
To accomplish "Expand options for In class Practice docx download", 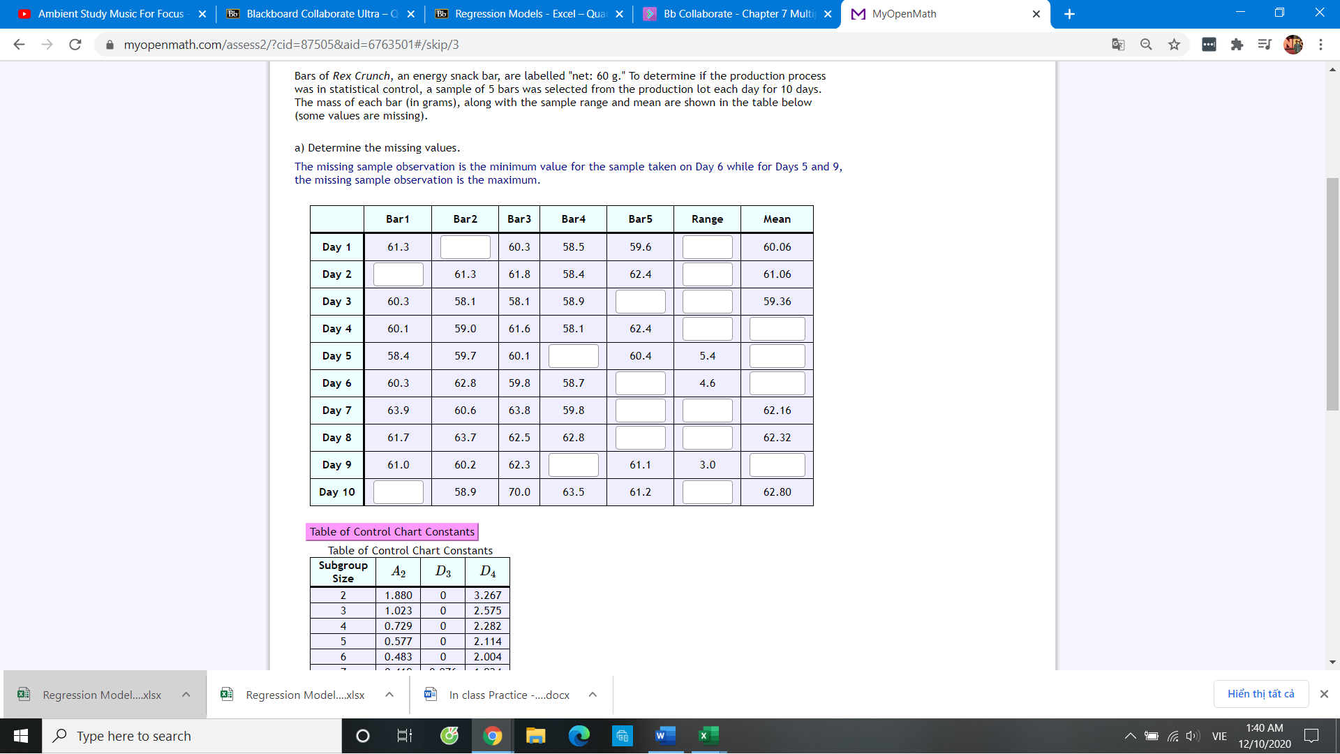I will pos(593,695).
